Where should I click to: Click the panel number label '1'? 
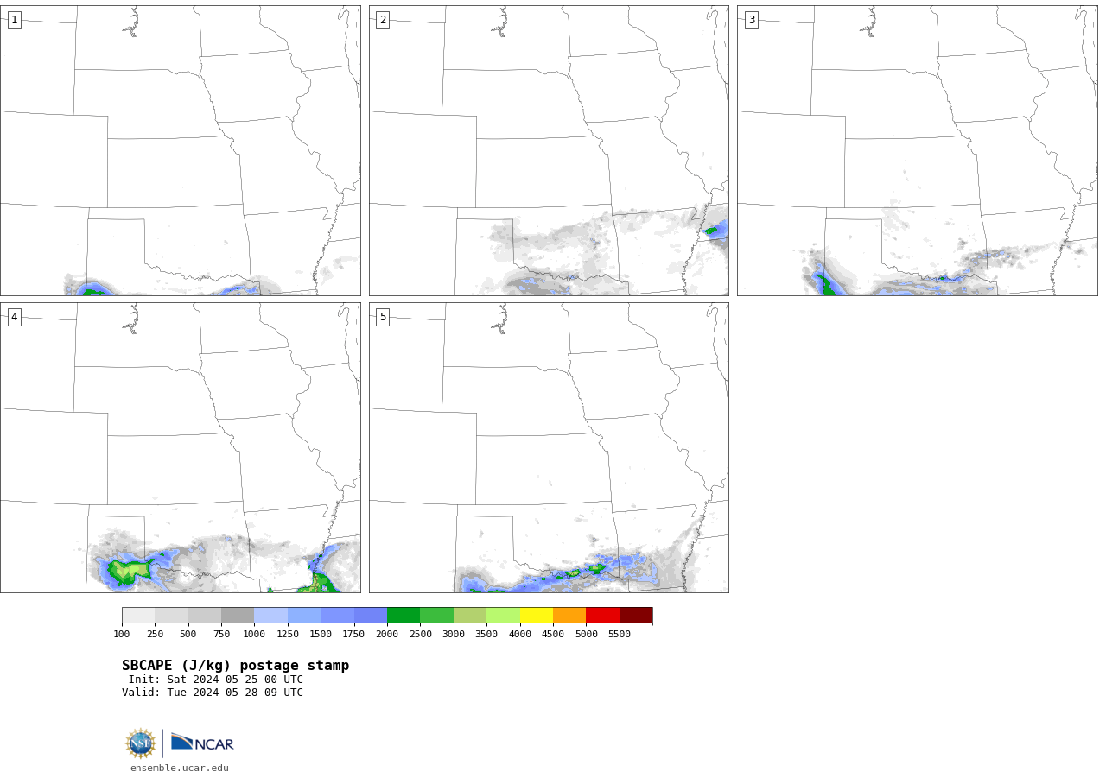(x=14, y=20)
